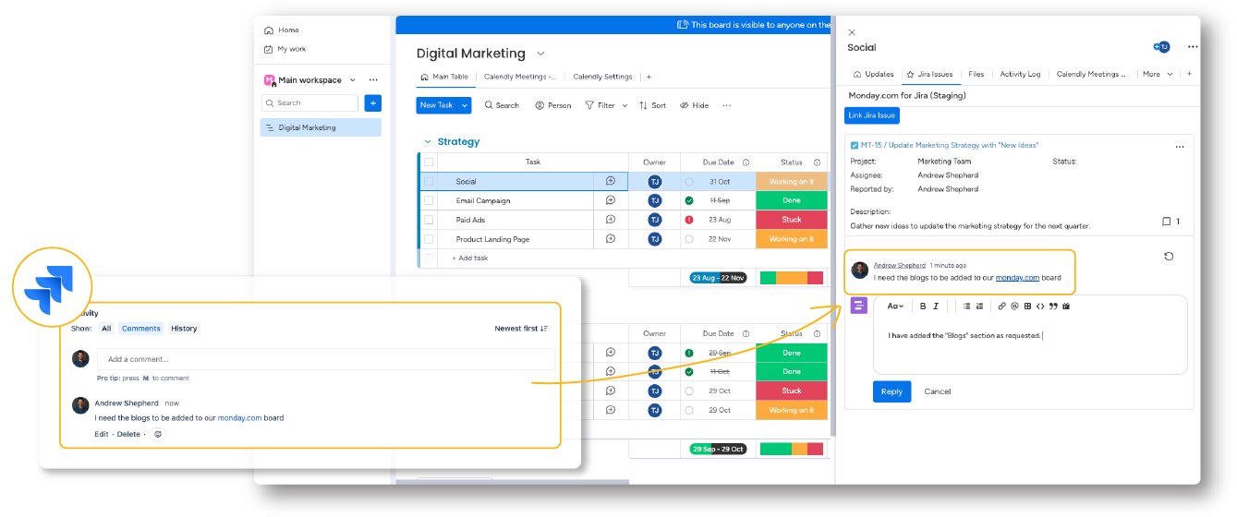
Task: Open conversation icon for Product Landing Page
Action: (611, 239)
